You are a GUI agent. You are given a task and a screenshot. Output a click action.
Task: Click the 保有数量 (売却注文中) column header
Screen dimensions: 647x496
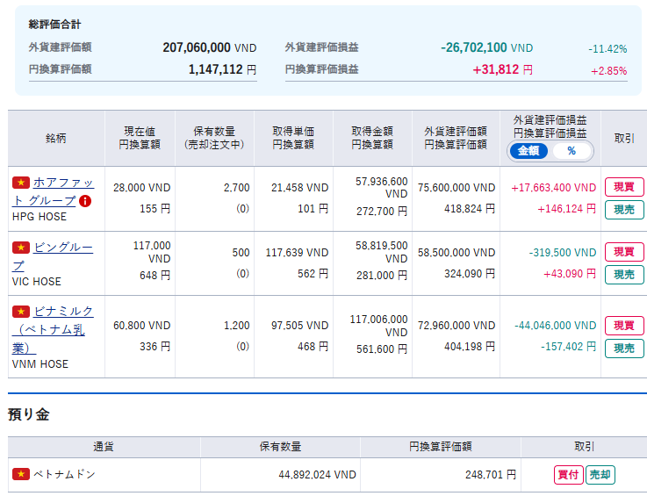coord(214,138)
